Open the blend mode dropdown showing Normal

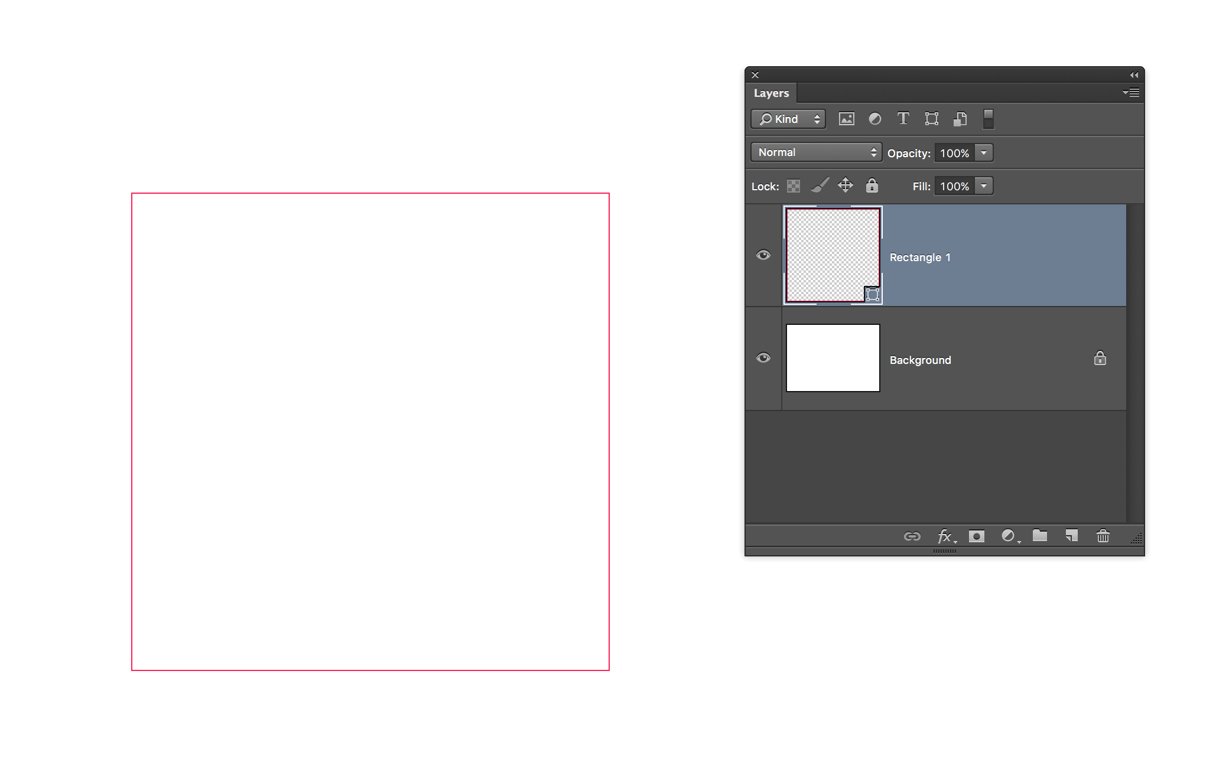coord(815,152)
